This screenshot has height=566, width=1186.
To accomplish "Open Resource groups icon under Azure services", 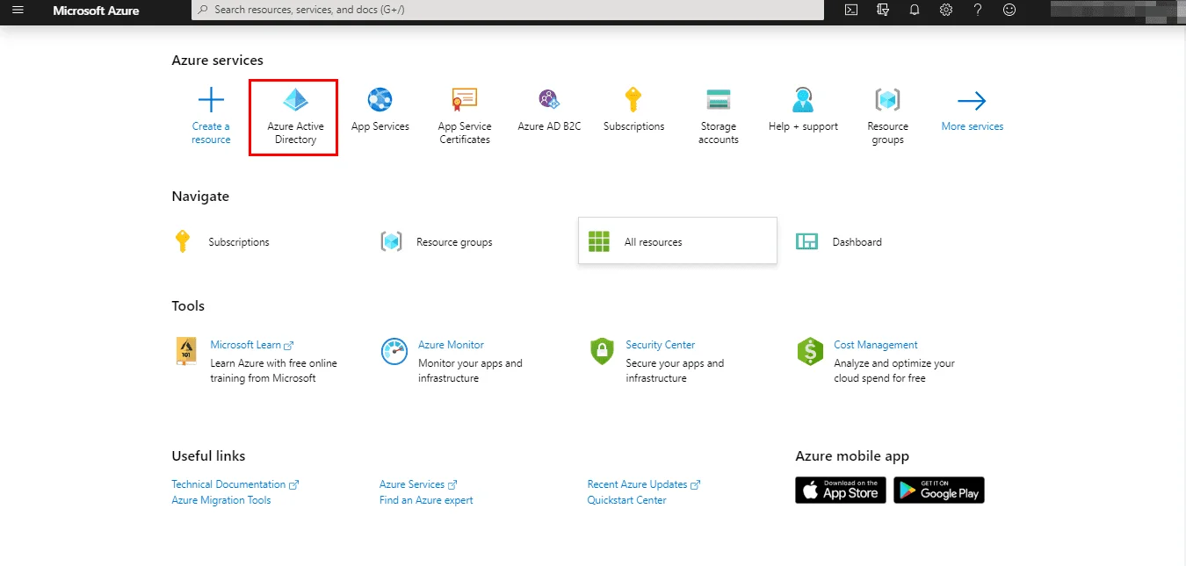I will (x=887, y=99).
